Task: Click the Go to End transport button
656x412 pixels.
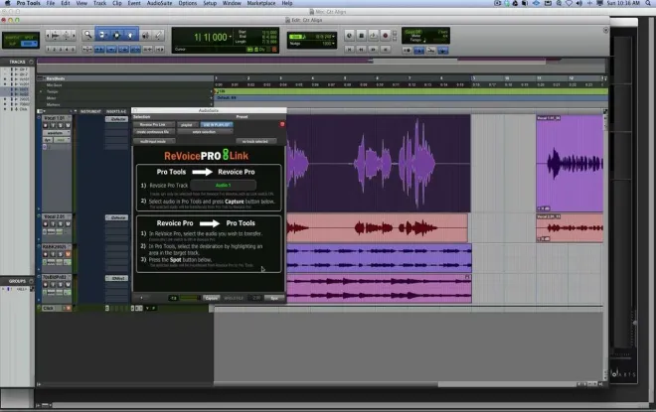Action: click(x=386, y=50)
